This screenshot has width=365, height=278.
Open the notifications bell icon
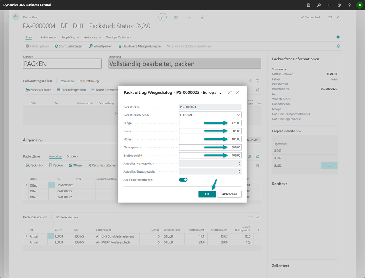pos(329,5)
